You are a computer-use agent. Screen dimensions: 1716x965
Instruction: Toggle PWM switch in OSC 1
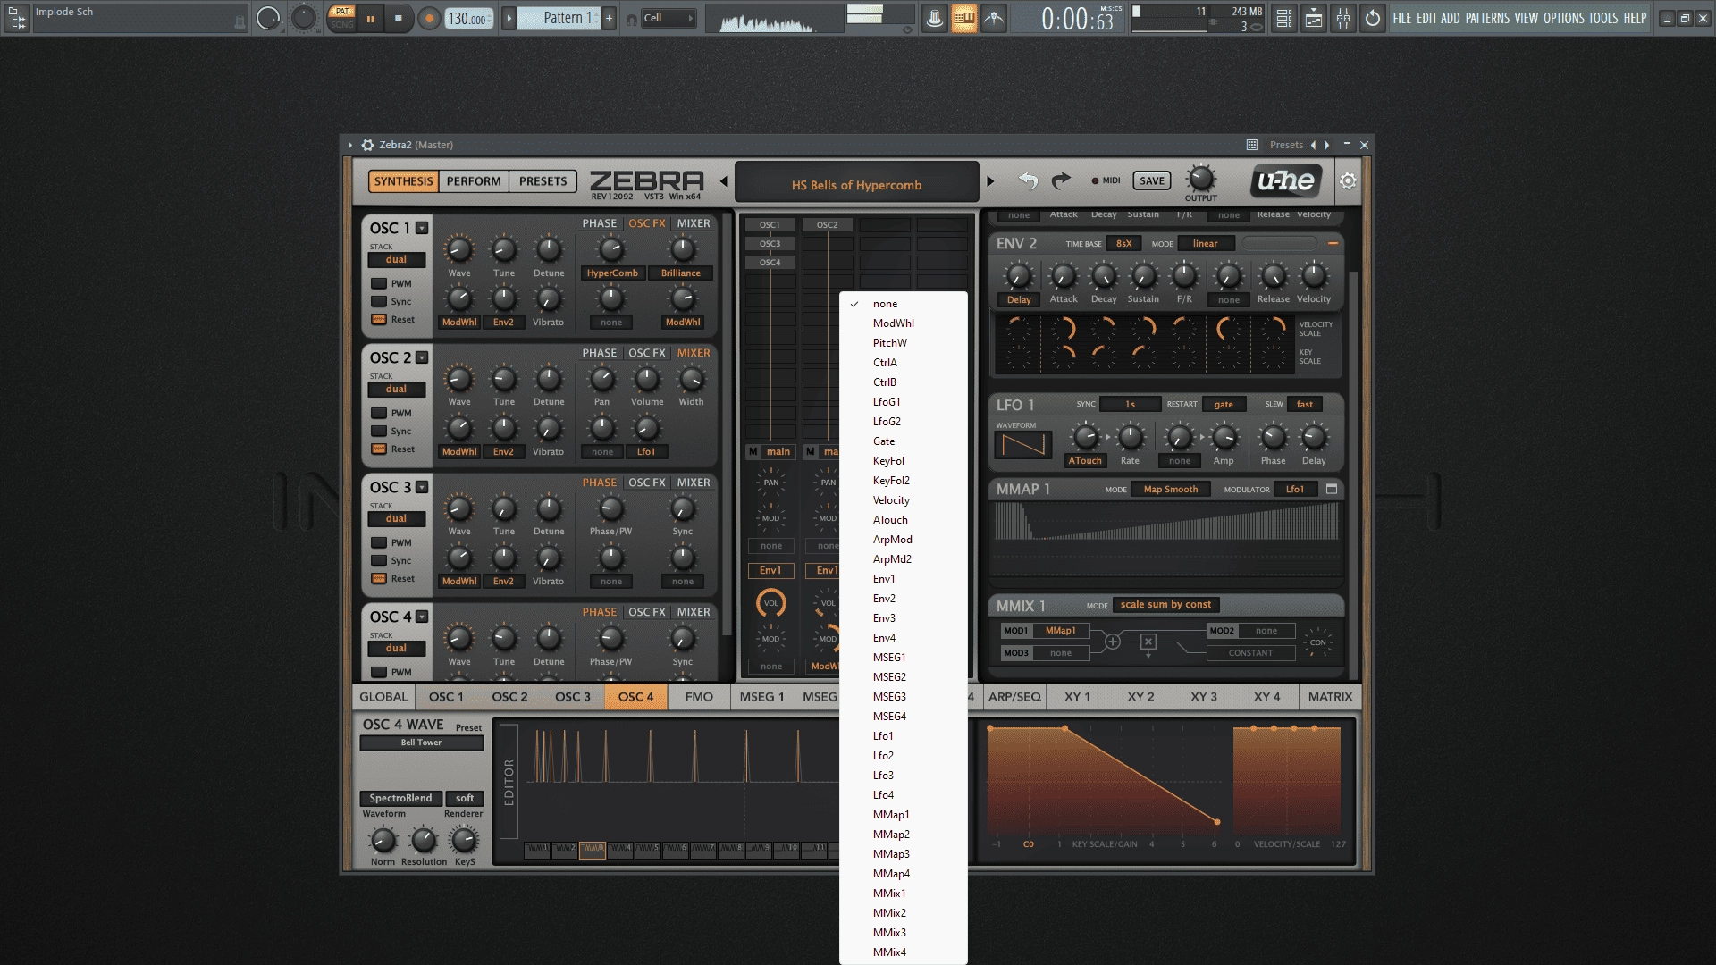pos(379,284)
